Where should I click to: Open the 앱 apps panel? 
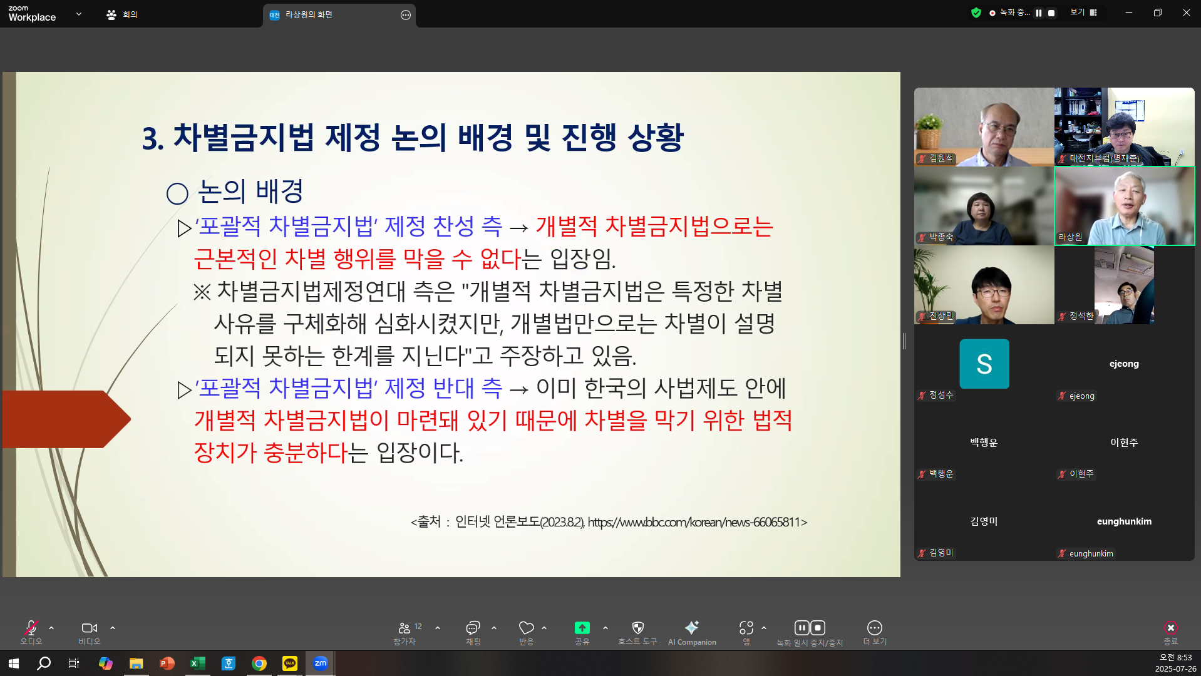tap(746, 628)
